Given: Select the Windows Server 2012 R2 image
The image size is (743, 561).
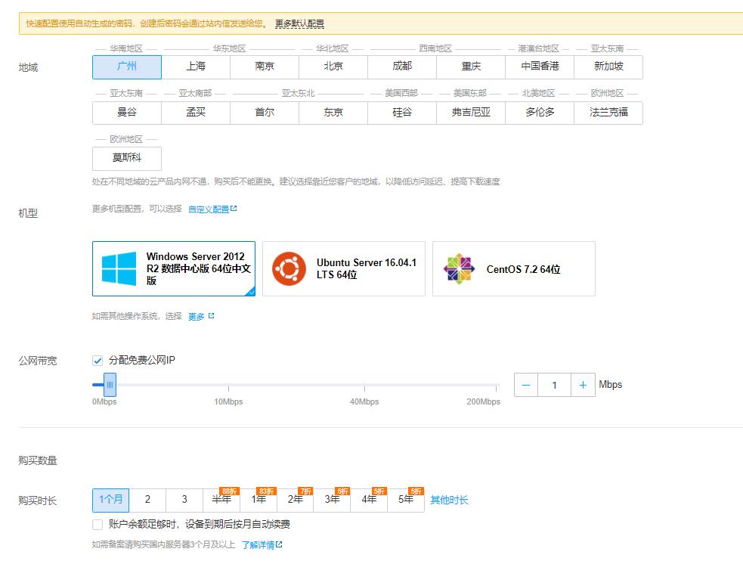Looking at the screenshot, I should (x=173, y=268).
